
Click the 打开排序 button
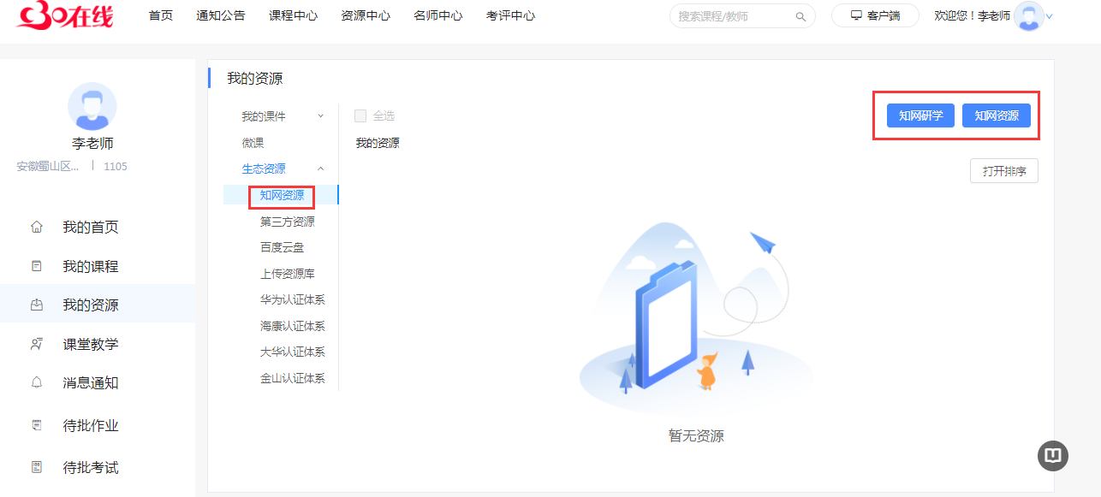click(1004, 171)
